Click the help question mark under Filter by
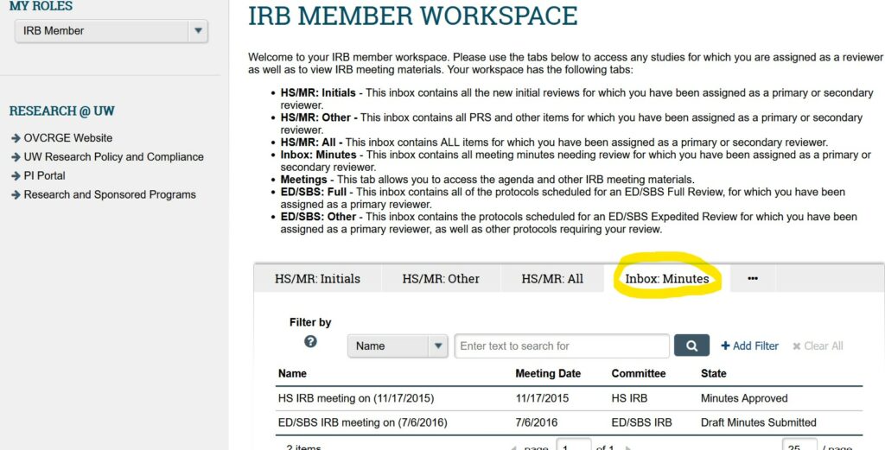This screenshot has width=885, height=450. point(310,341)
